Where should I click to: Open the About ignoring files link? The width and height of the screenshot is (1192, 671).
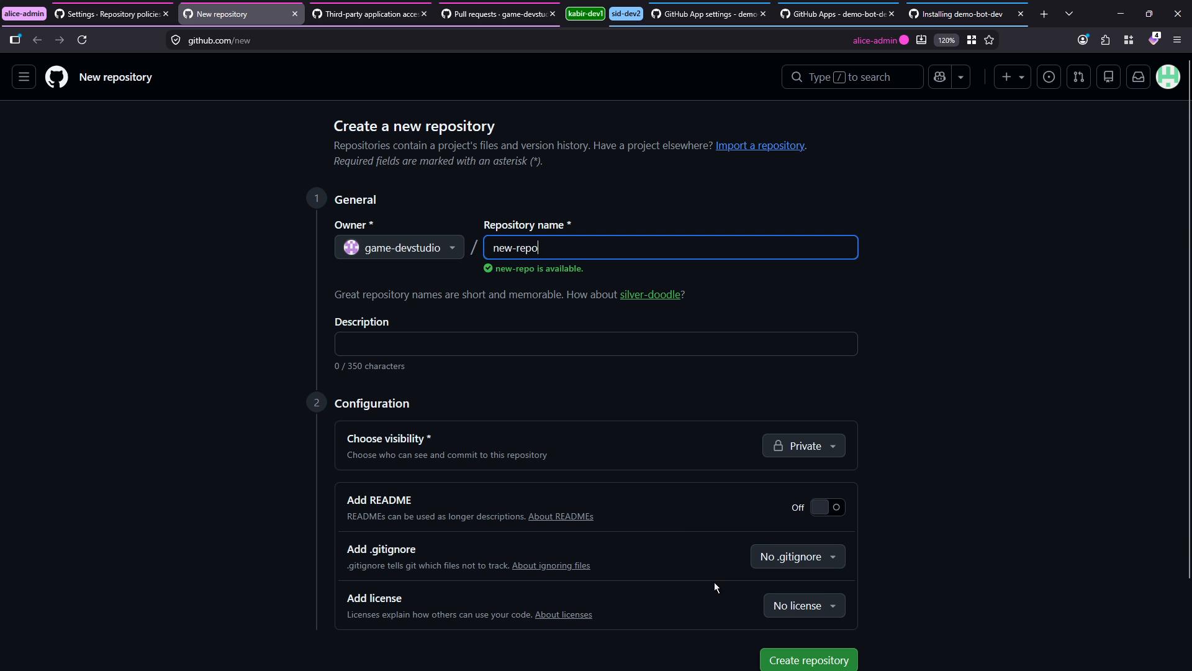551,566
